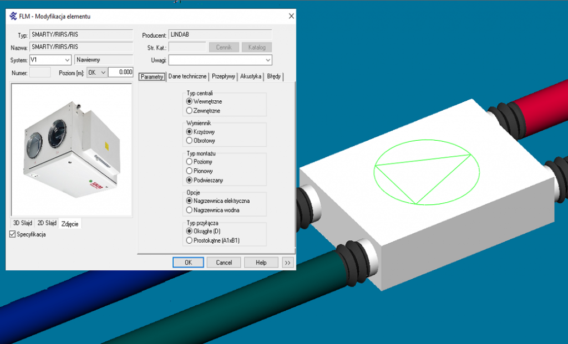Switch to Dane techniczne tab
Viewport: 568px width, 344px height.
point(187,77)
